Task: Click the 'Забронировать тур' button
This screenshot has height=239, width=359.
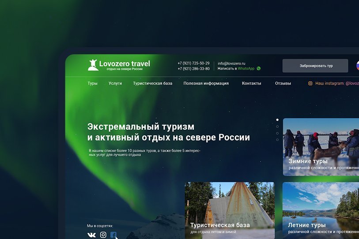Action: [x=315, y=66]
